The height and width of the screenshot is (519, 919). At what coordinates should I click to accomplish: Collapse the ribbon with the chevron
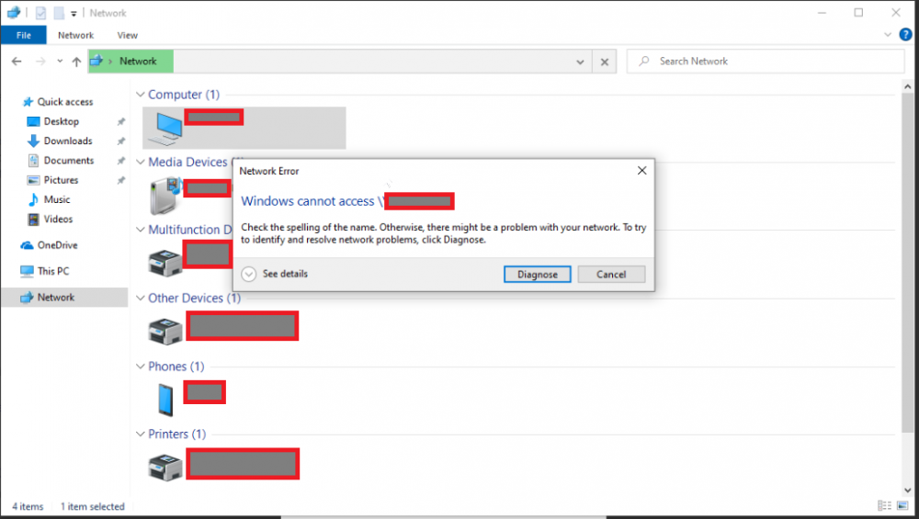coord(888,35)
